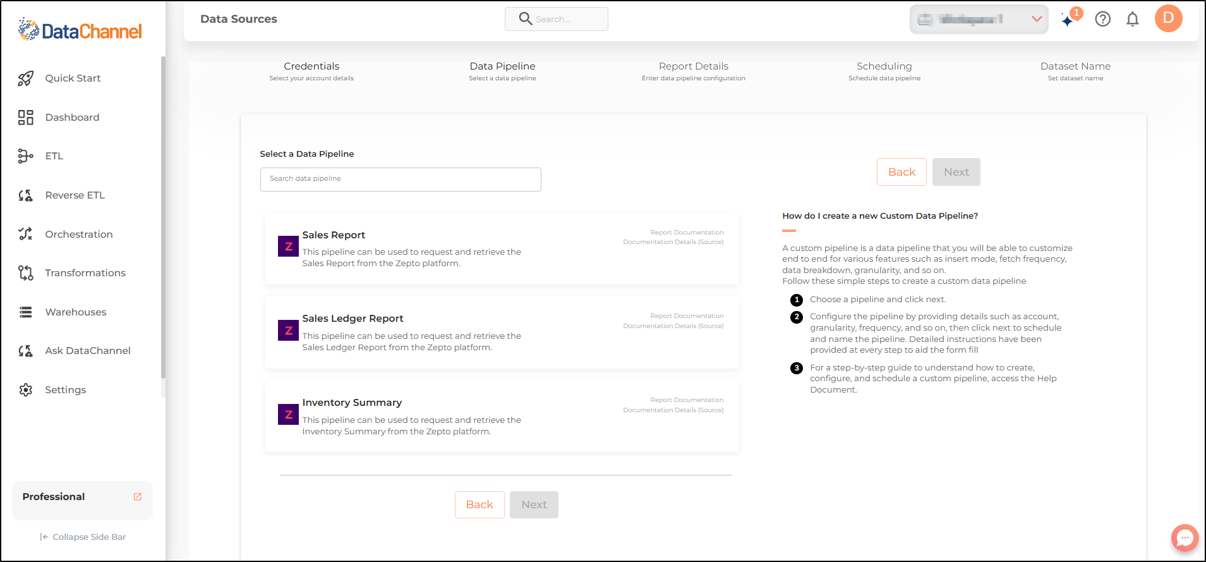Click the Data Sources page title
Viewport: 1206px width, 562px height.
(x=239, y=19)
